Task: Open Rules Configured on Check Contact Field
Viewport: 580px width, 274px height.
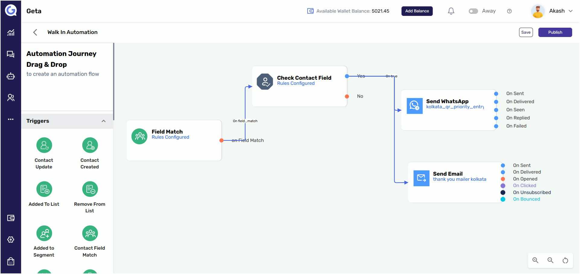Action: [296, 83]
